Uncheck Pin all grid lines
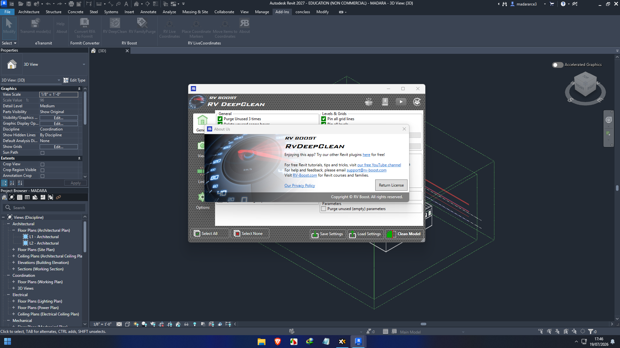The height and width of the screenshot is (348, 620). tap(324, 119)
